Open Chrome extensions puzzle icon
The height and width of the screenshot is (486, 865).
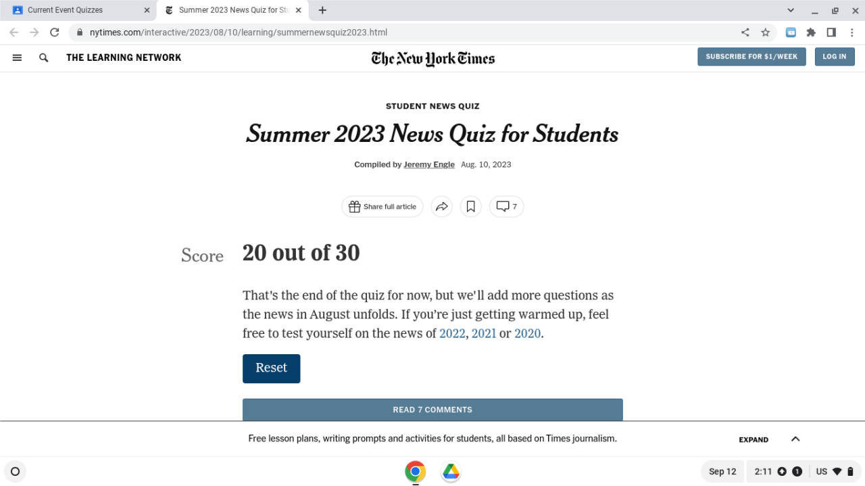[x=811, y=32]
